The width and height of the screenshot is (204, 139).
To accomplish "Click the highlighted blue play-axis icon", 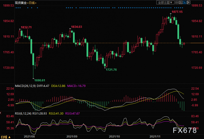I will 185,3.
